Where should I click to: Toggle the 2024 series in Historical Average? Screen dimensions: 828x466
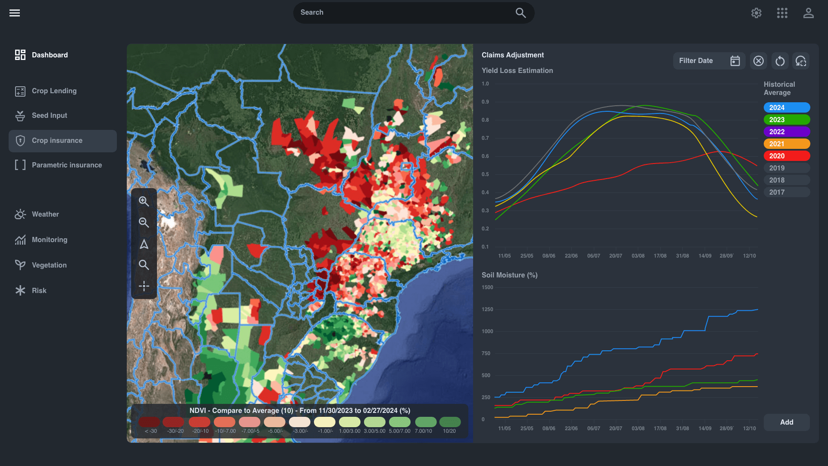pyautogui.click(x=787, y=107)
